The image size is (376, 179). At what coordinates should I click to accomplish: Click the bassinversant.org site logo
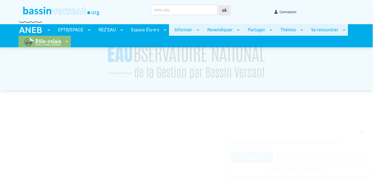(x=61, y=11)
